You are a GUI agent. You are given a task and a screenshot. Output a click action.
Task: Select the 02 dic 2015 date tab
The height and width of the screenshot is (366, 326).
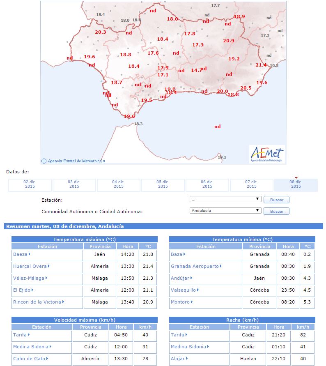coord(30,184)
